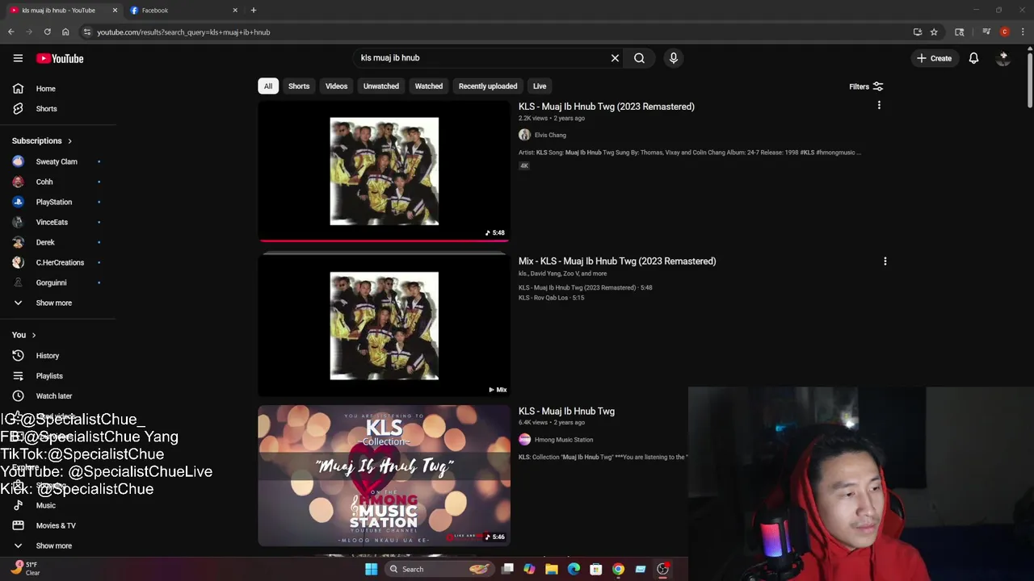
Task: Open the search Filters panel
Action: point(866,86)
